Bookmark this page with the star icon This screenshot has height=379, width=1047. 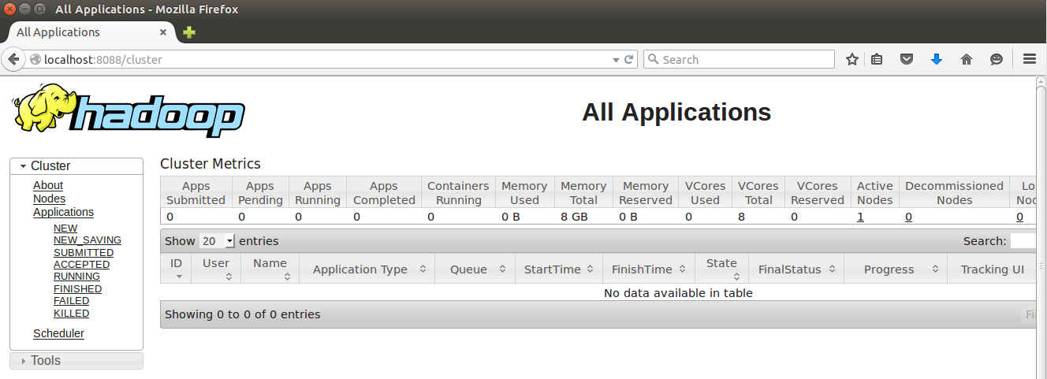(x=852, y=59)
